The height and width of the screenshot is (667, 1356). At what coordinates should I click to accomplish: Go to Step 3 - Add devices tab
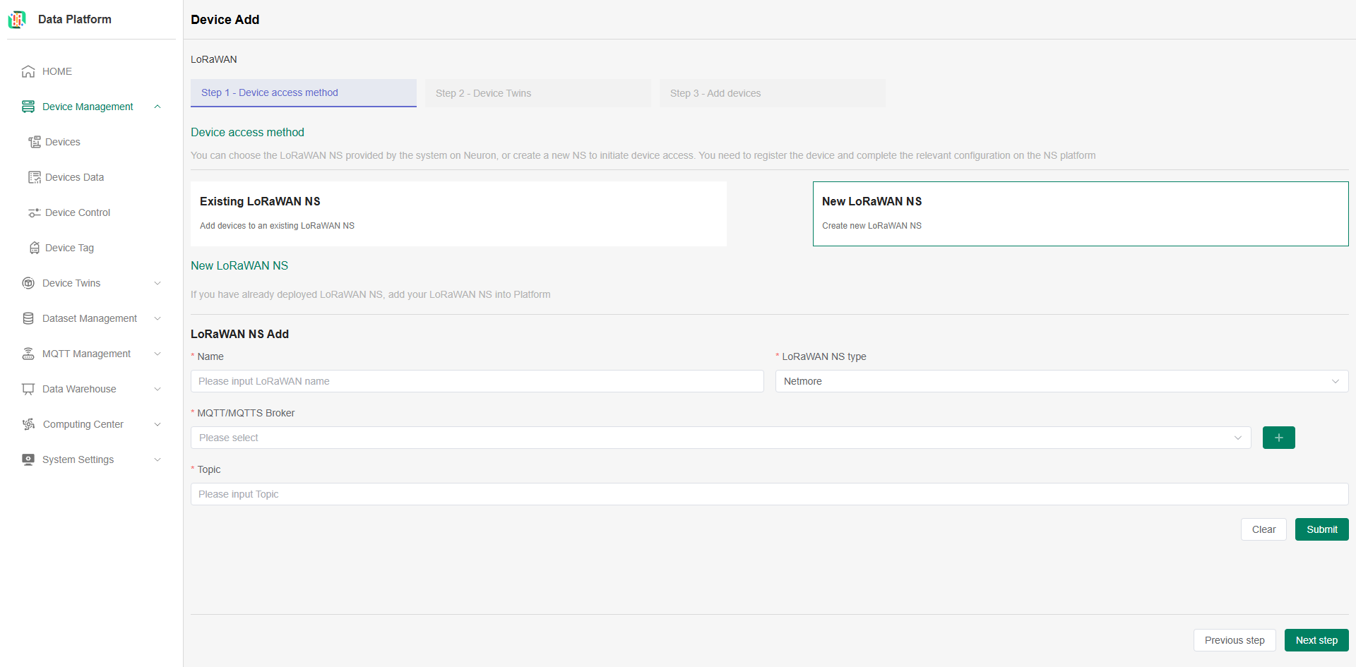772,93
